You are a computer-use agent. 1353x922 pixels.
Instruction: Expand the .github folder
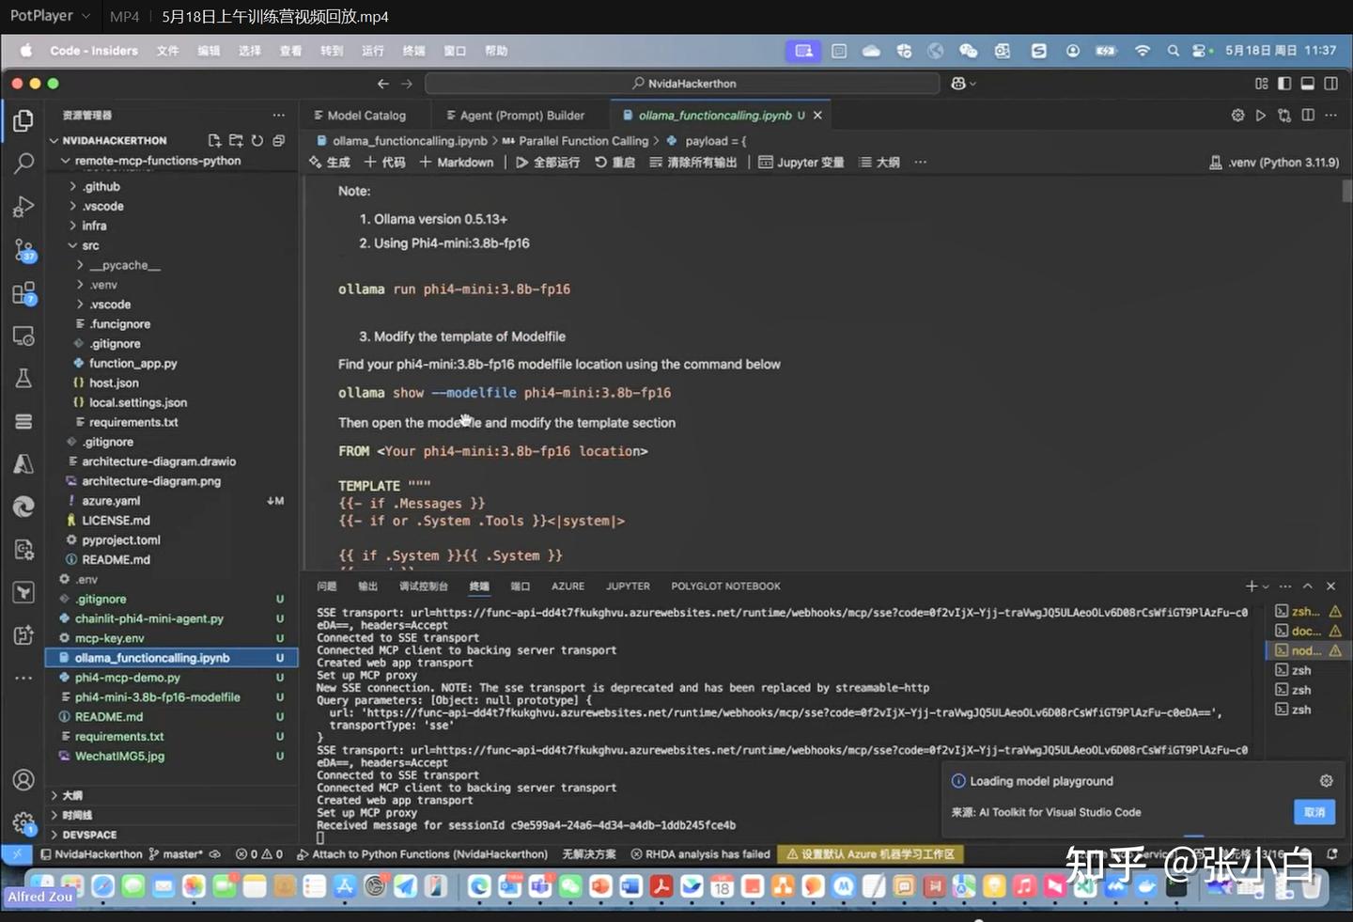coord(101,186)
